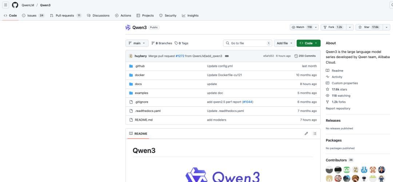393x182 pixels.
Task: Open the Insights tab
Action: click(x=190, y=16)
